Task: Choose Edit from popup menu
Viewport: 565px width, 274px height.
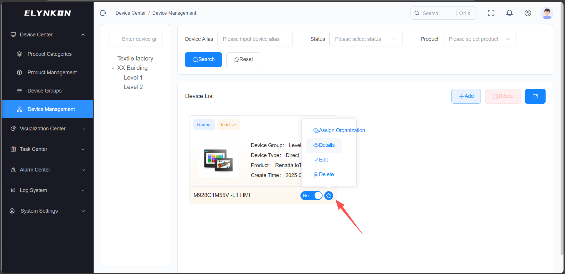Action: pyautogui.click(x=320, y=160)
